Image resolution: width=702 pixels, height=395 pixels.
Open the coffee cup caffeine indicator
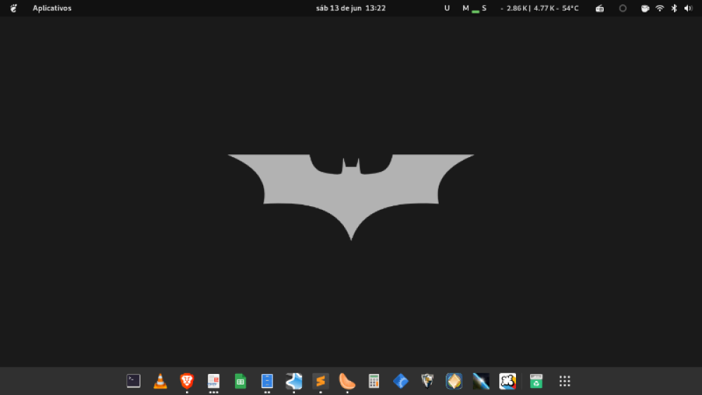coord(645,8)
